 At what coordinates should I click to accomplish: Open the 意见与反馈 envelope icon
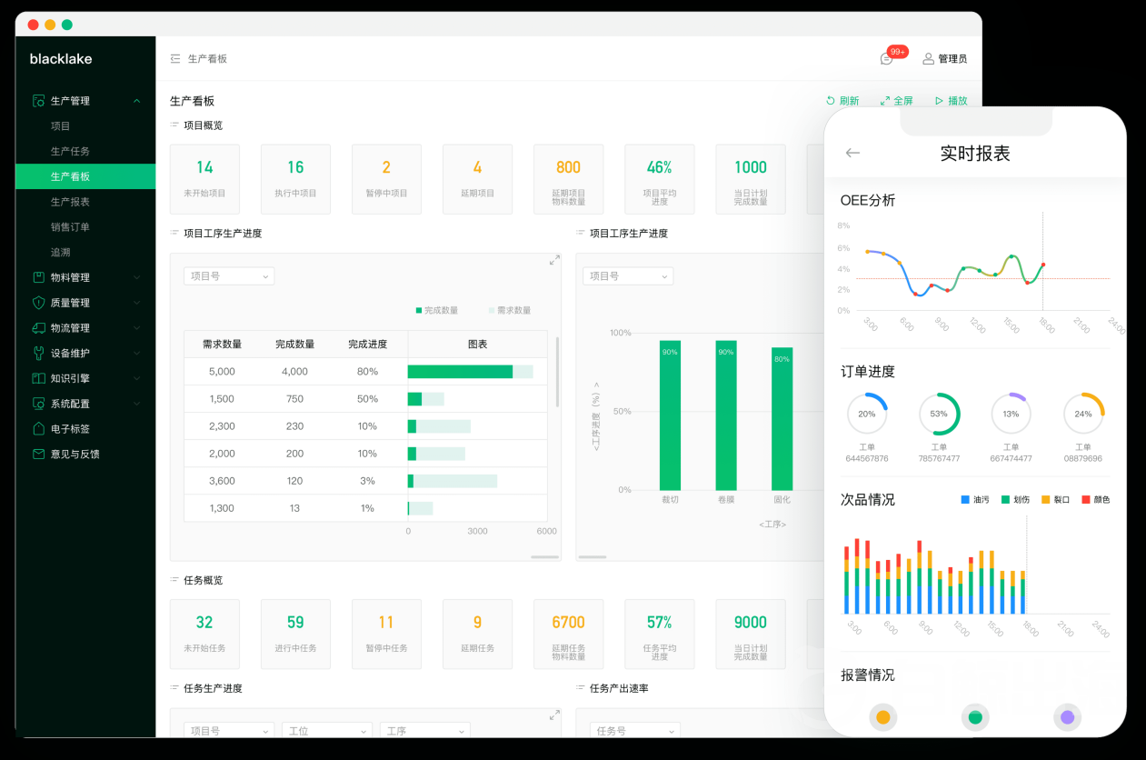pos(38,454)
